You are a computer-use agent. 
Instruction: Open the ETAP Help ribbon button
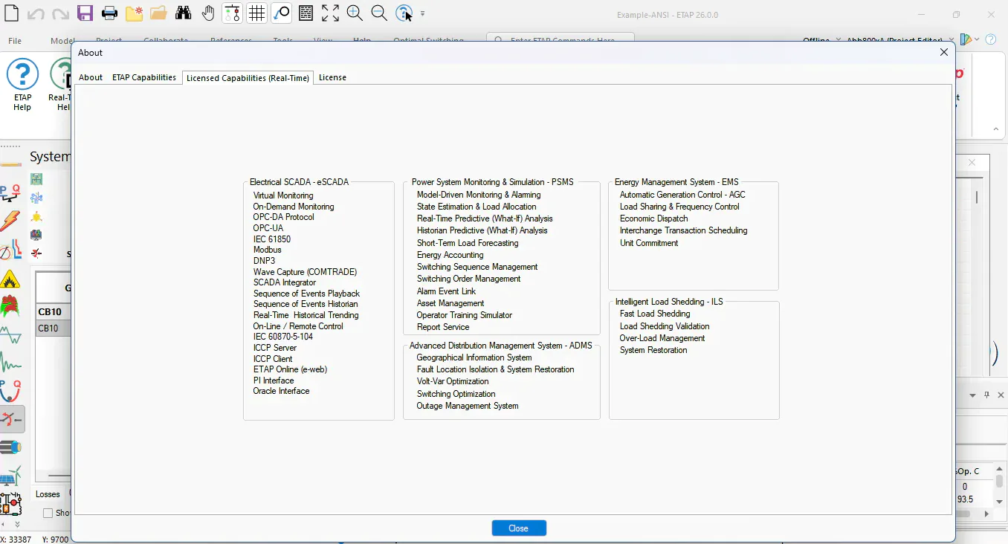click(22, 85)
